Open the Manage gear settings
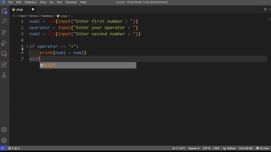The image size is (271, 152). (x=4, y=140)
